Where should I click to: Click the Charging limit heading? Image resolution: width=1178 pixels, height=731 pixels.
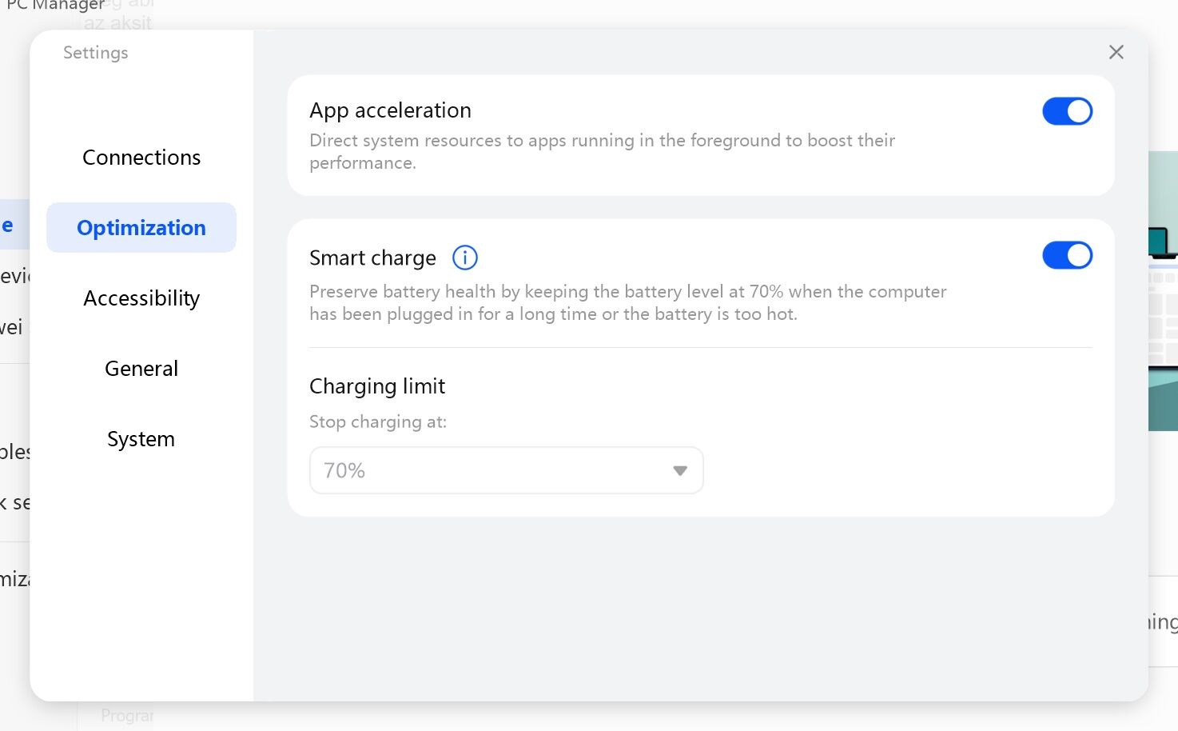[x=376, y=386]
